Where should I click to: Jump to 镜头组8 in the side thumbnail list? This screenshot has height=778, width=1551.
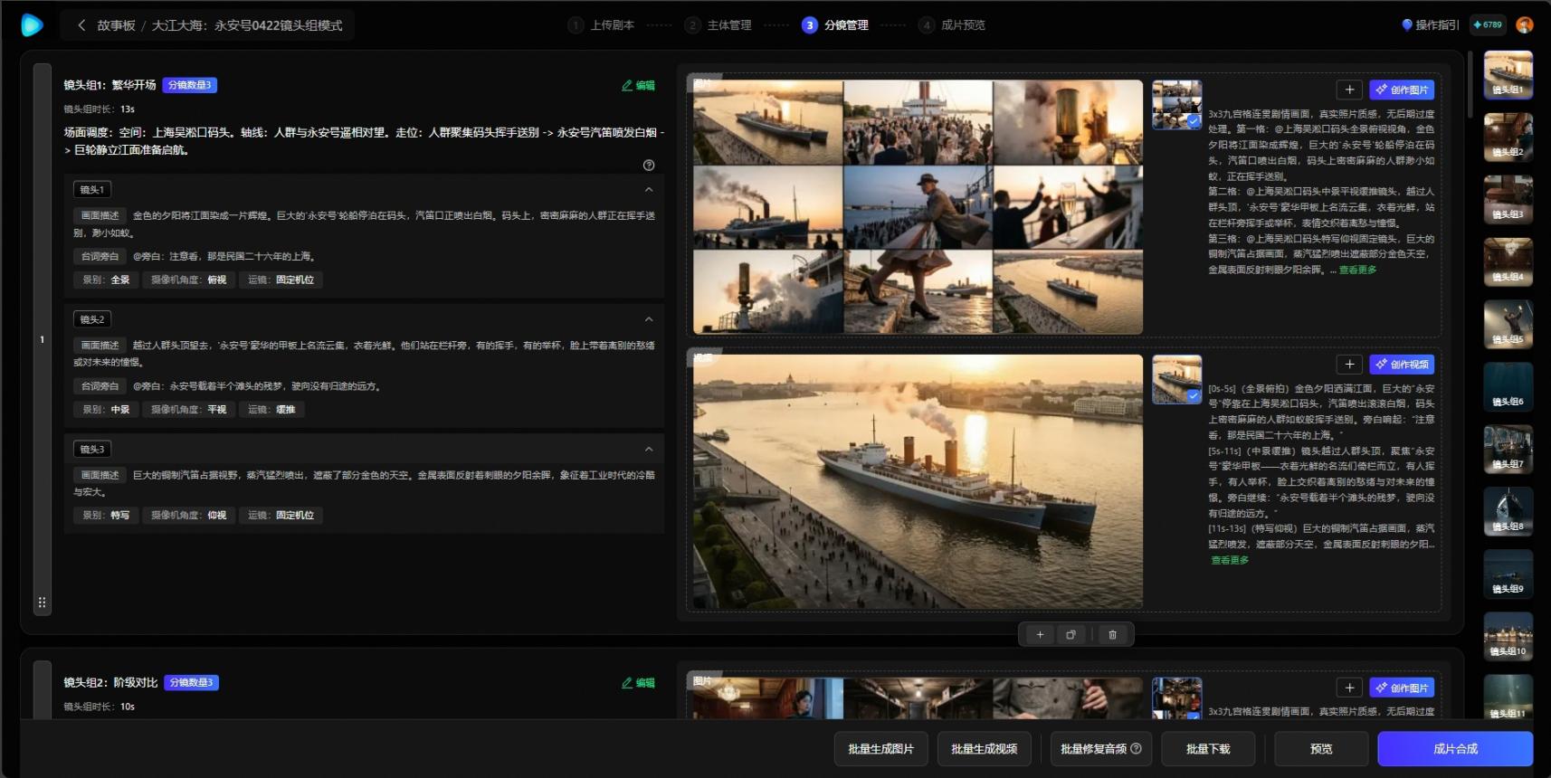(x=1508, y=511)
